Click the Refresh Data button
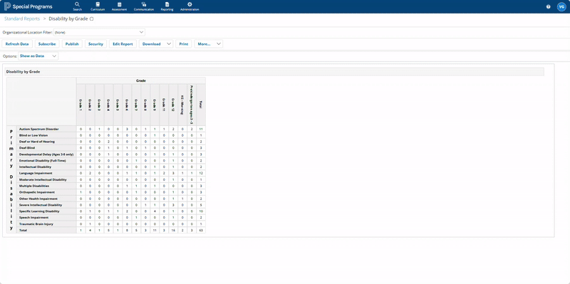Screen dimensions: 570x284 [x=17, y=44]
